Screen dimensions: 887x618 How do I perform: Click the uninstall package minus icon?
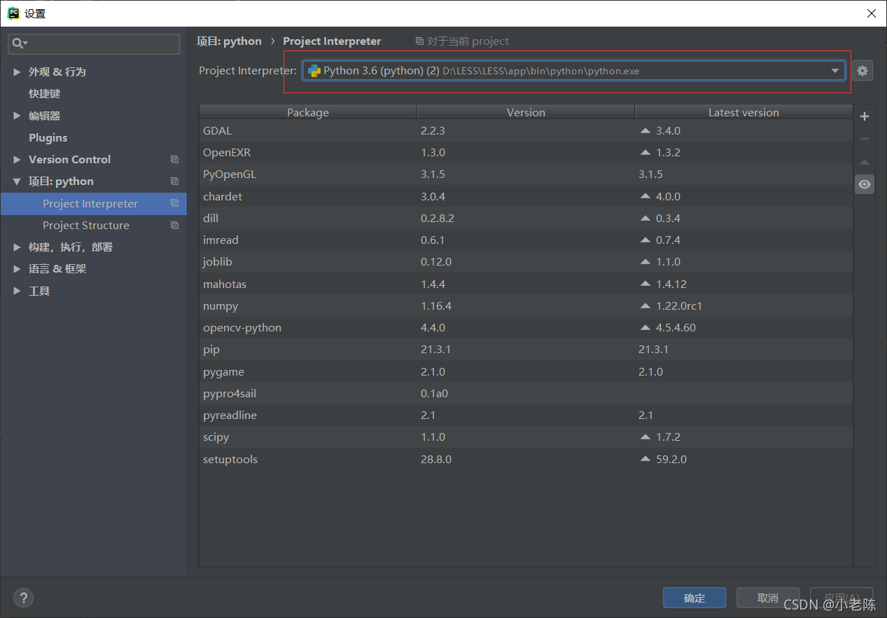coord(864,139)
